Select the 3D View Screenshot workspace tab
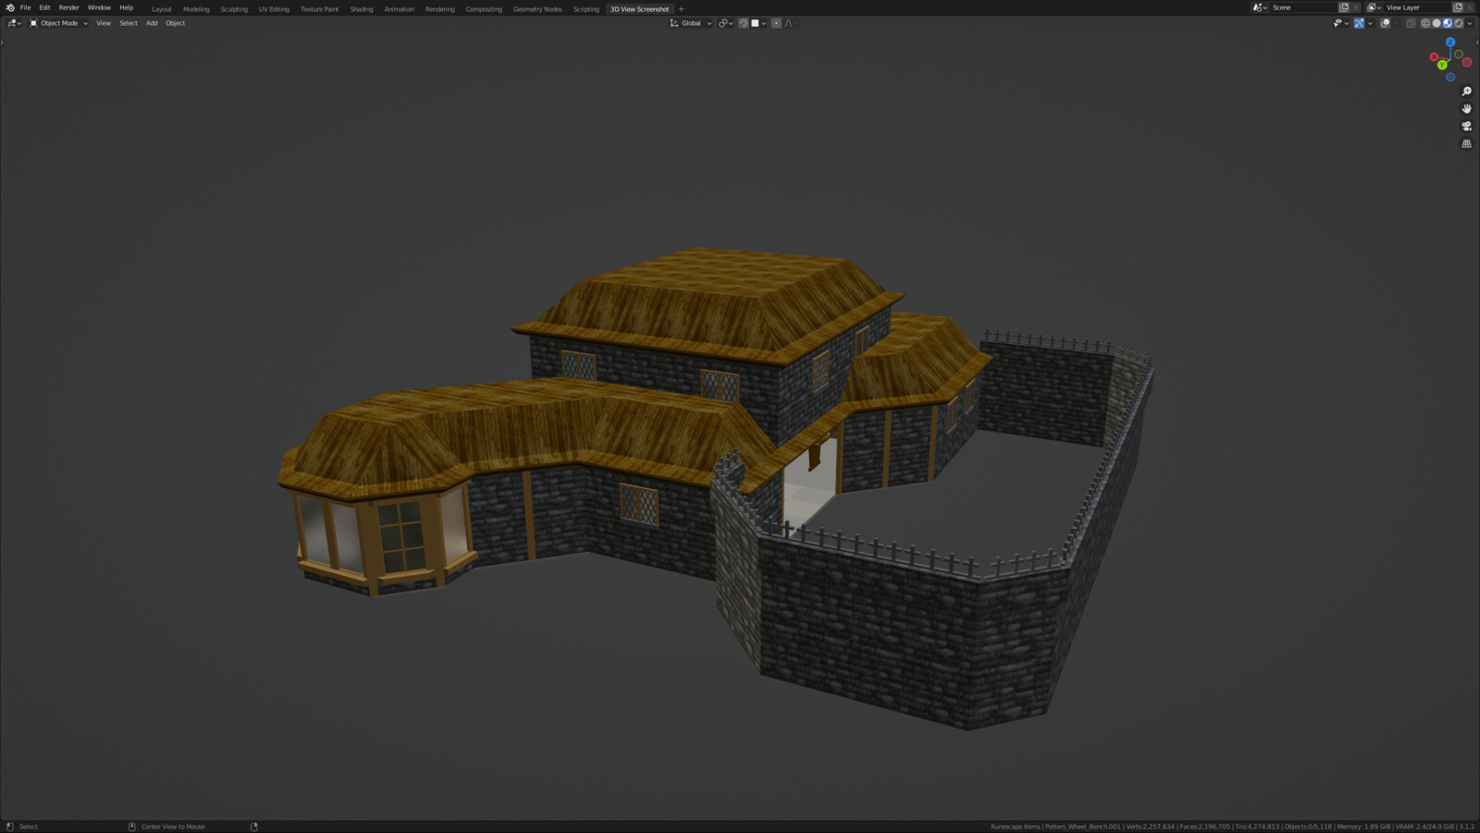The width and height of the screenshot is (1480, 833). (x=639, y=9)
